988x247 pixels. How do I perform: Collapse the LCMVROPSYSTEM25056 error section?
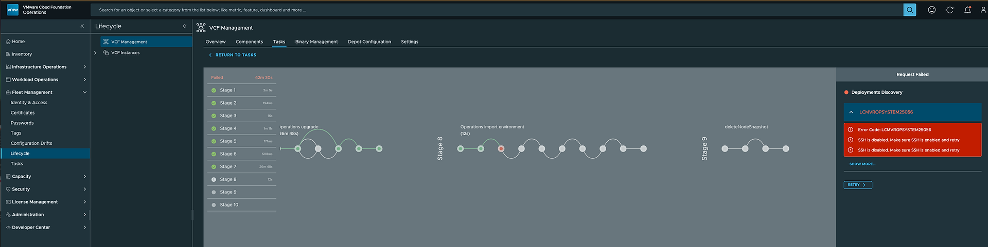coord(851,112)
